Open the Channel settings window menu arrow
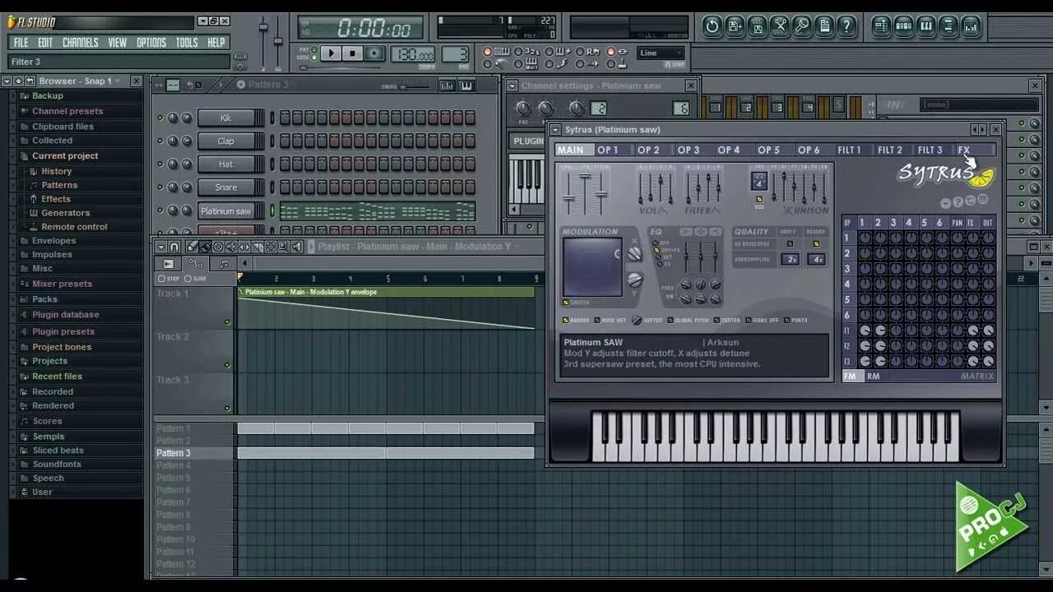The image size is (1053, 592). (x=512, y=86)
